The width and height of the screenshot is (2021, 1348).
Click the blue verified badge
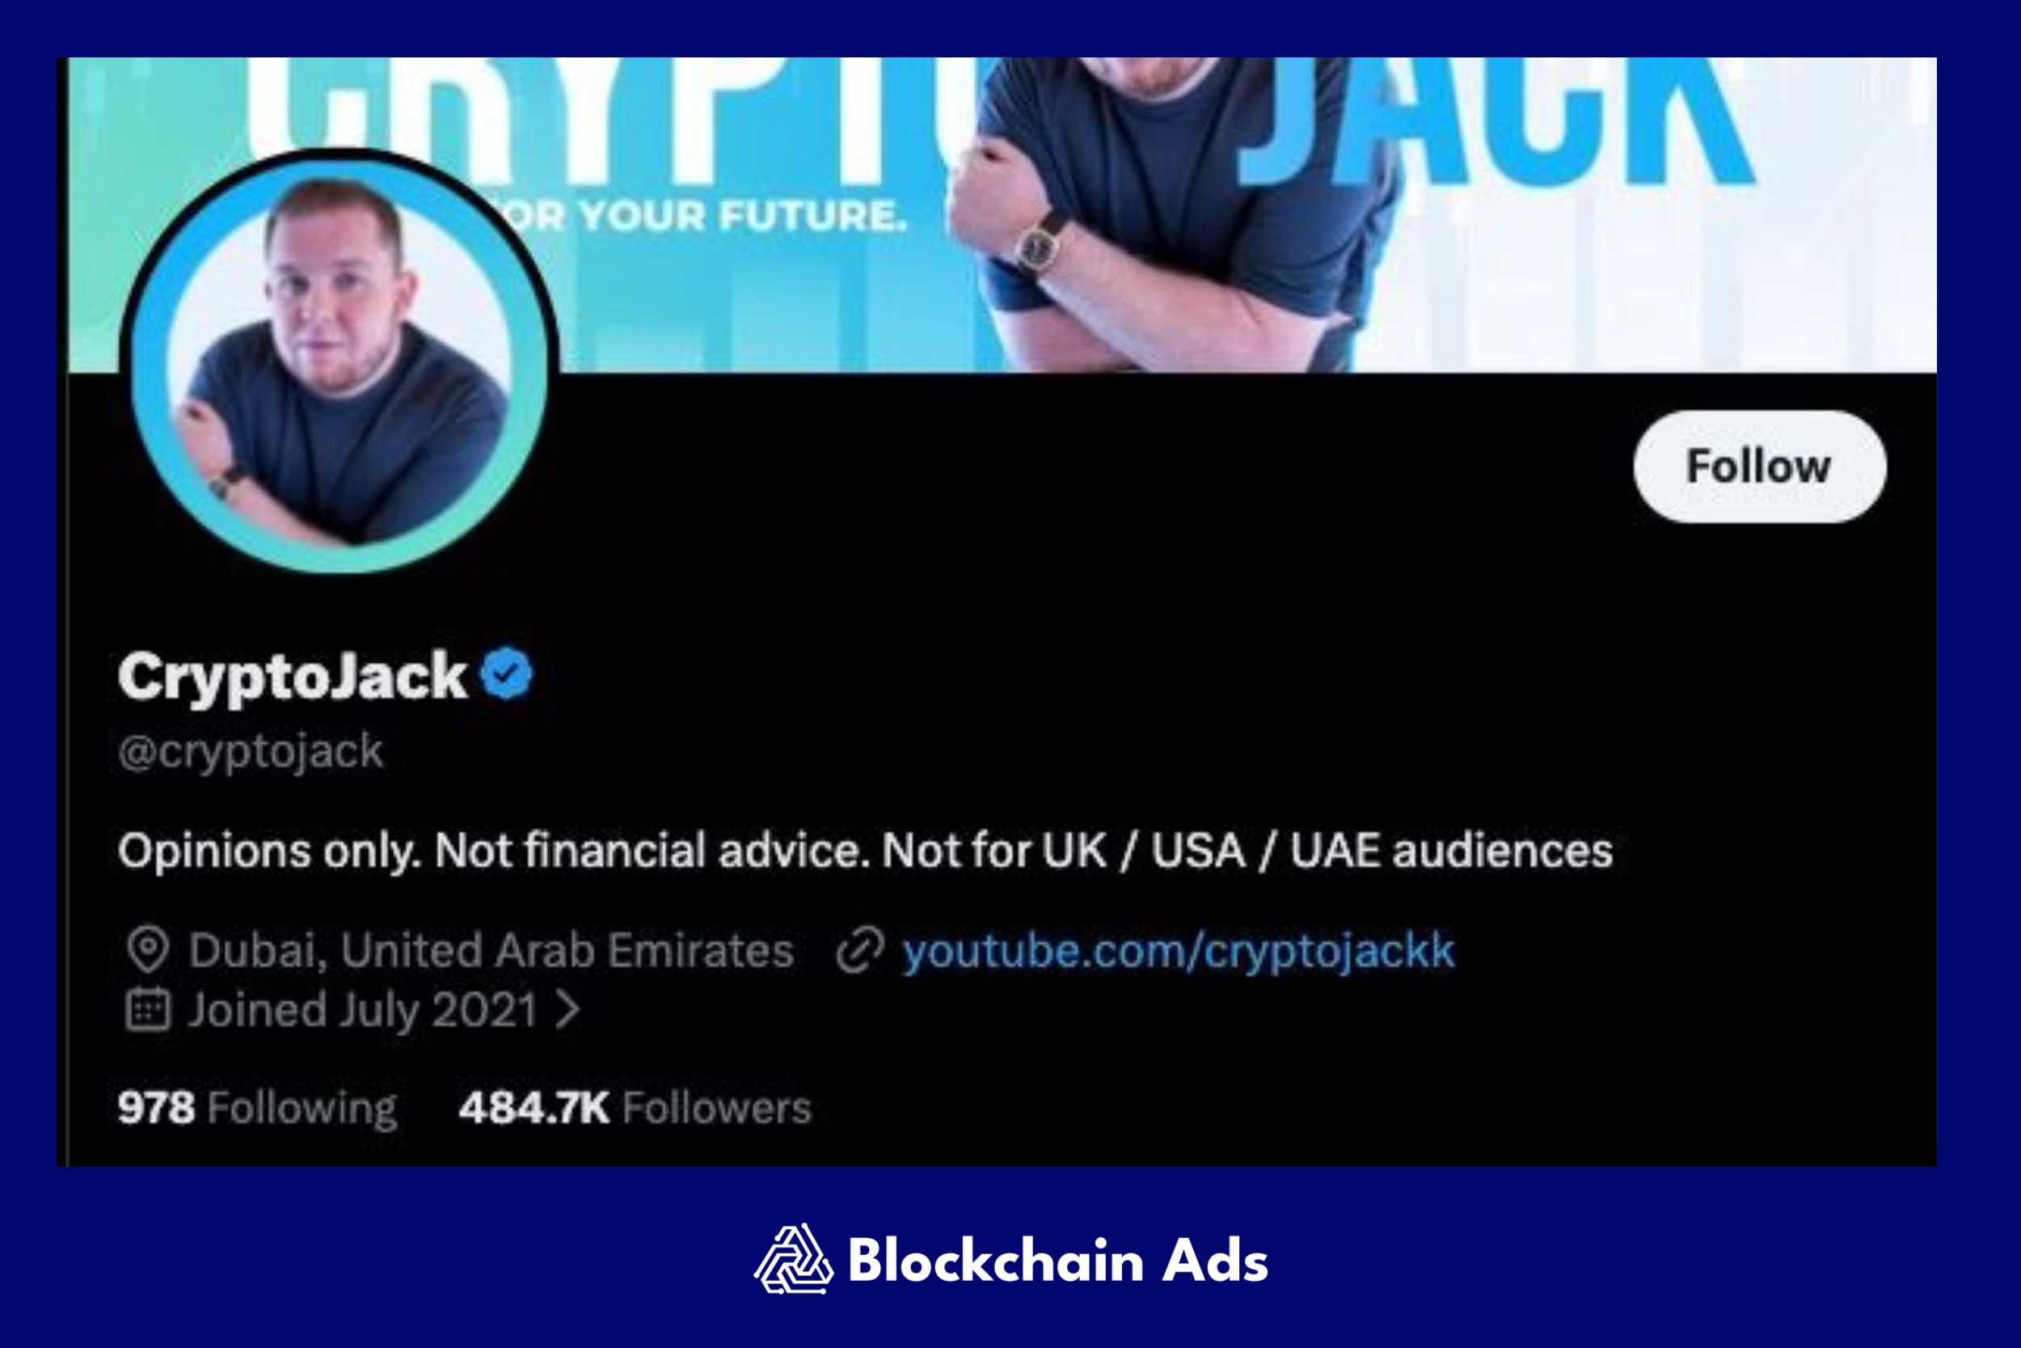(506, 674)
